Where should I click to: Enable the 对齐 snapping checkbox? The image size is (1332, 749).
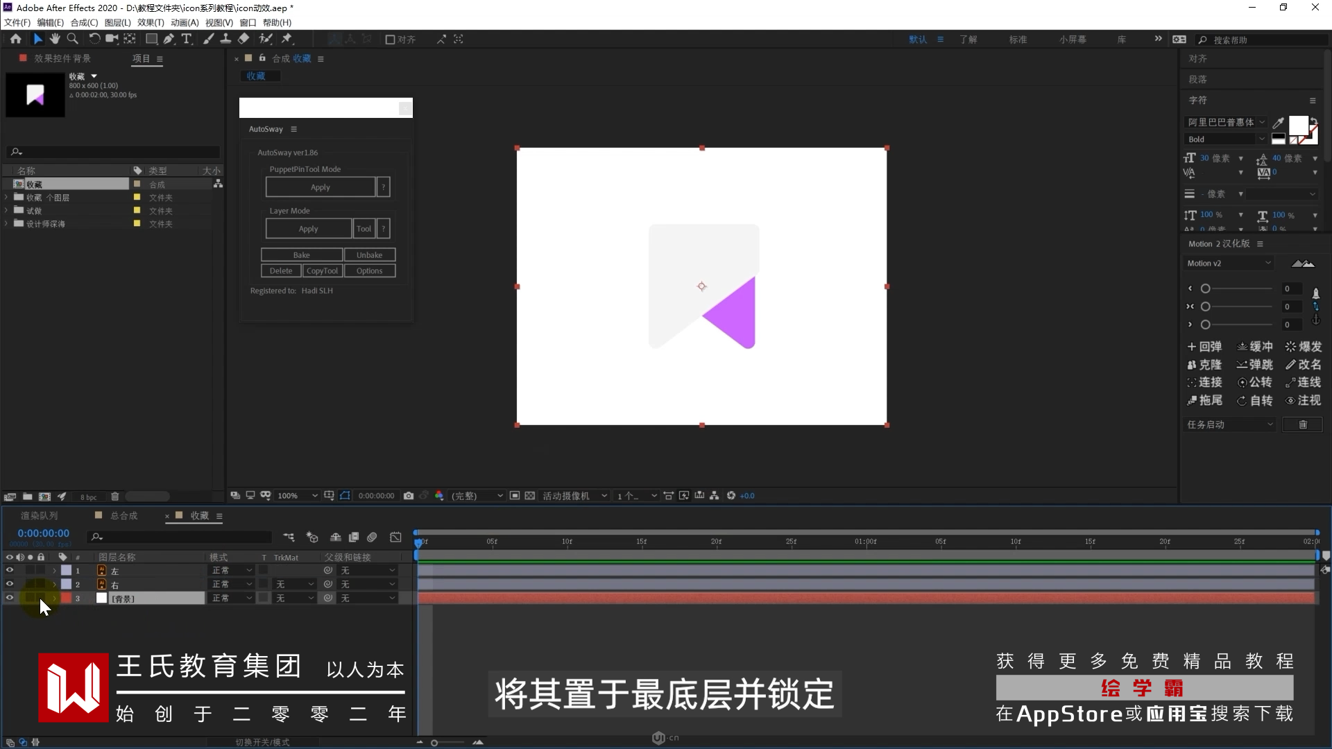[390, 40]
